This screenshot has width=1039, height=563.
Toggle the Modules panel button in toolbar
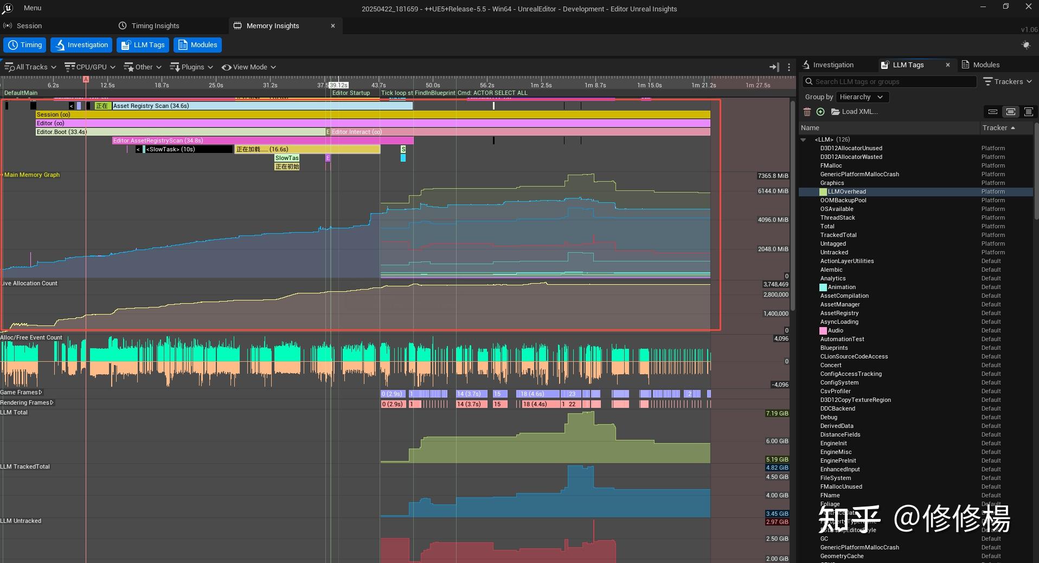pos(198,45)
